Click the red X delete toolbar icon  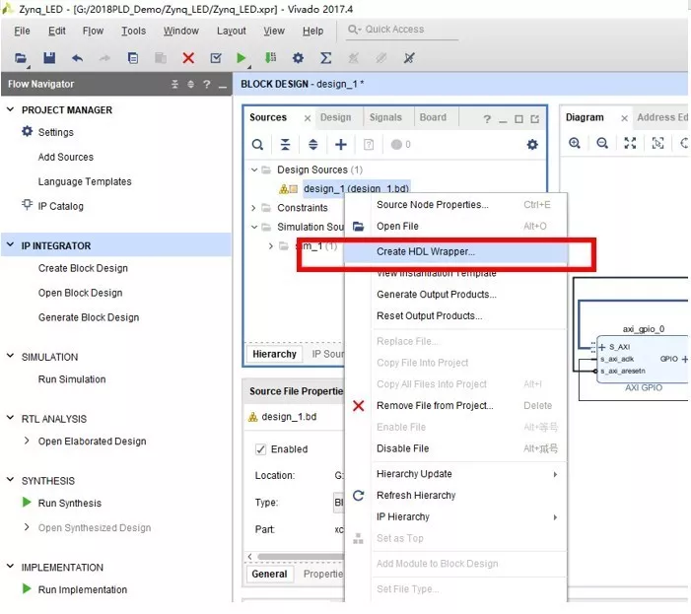coord(188,58)
